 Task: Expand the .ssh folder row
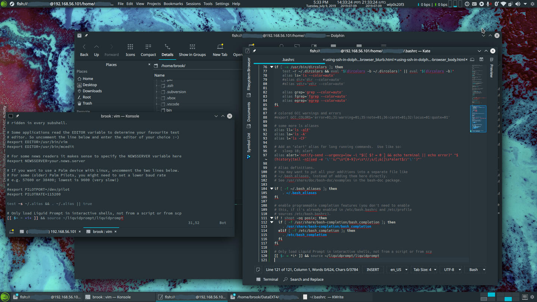click(157, 86)
